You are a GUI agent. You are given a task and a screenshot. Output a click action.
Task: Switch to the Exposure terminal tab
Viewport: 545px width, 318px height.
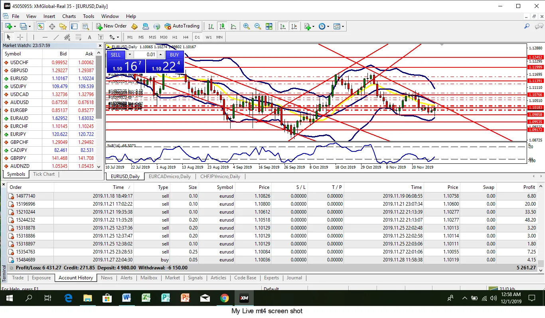click(x=41, y=278)
